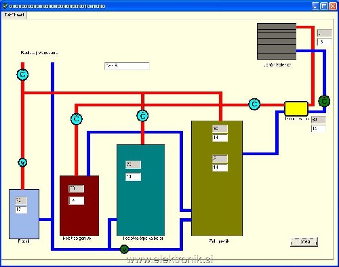Click the cyan valve above the light blue boiler
This screenshot has width=339, height=267.
click(22, 163)
